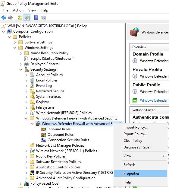Image resolution: width=169 pixels, height=188 pixels.
Task: Click the Registry locked folder icon
Action: (x=32, y=102)
